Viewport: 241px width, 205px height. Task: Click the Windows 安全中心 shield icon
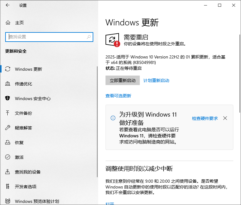point(8,98)
